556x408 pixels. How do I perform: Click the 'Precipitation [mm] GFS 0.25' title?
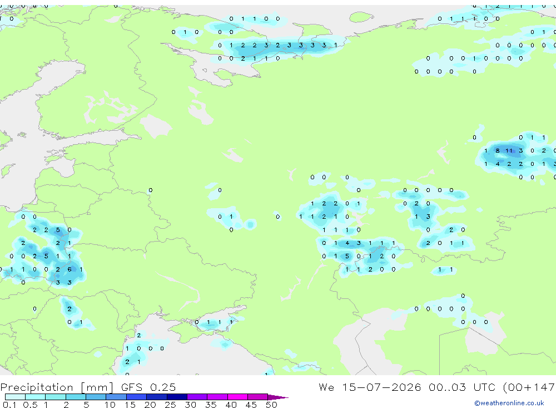coord(88,387)
